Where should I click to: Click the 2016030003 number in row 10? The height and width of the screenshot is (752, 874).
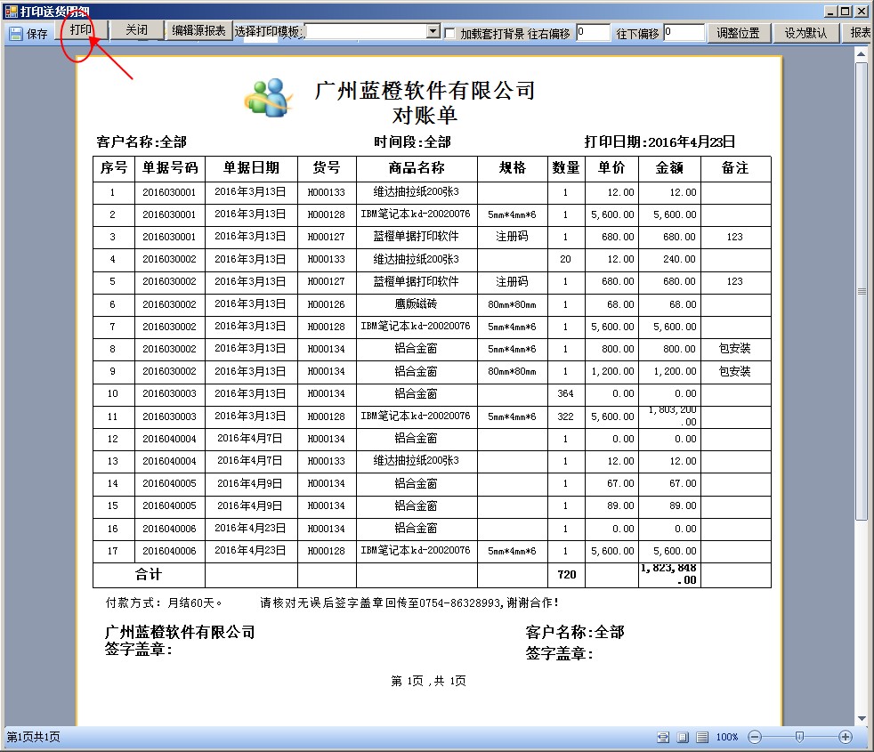(169, 394)
